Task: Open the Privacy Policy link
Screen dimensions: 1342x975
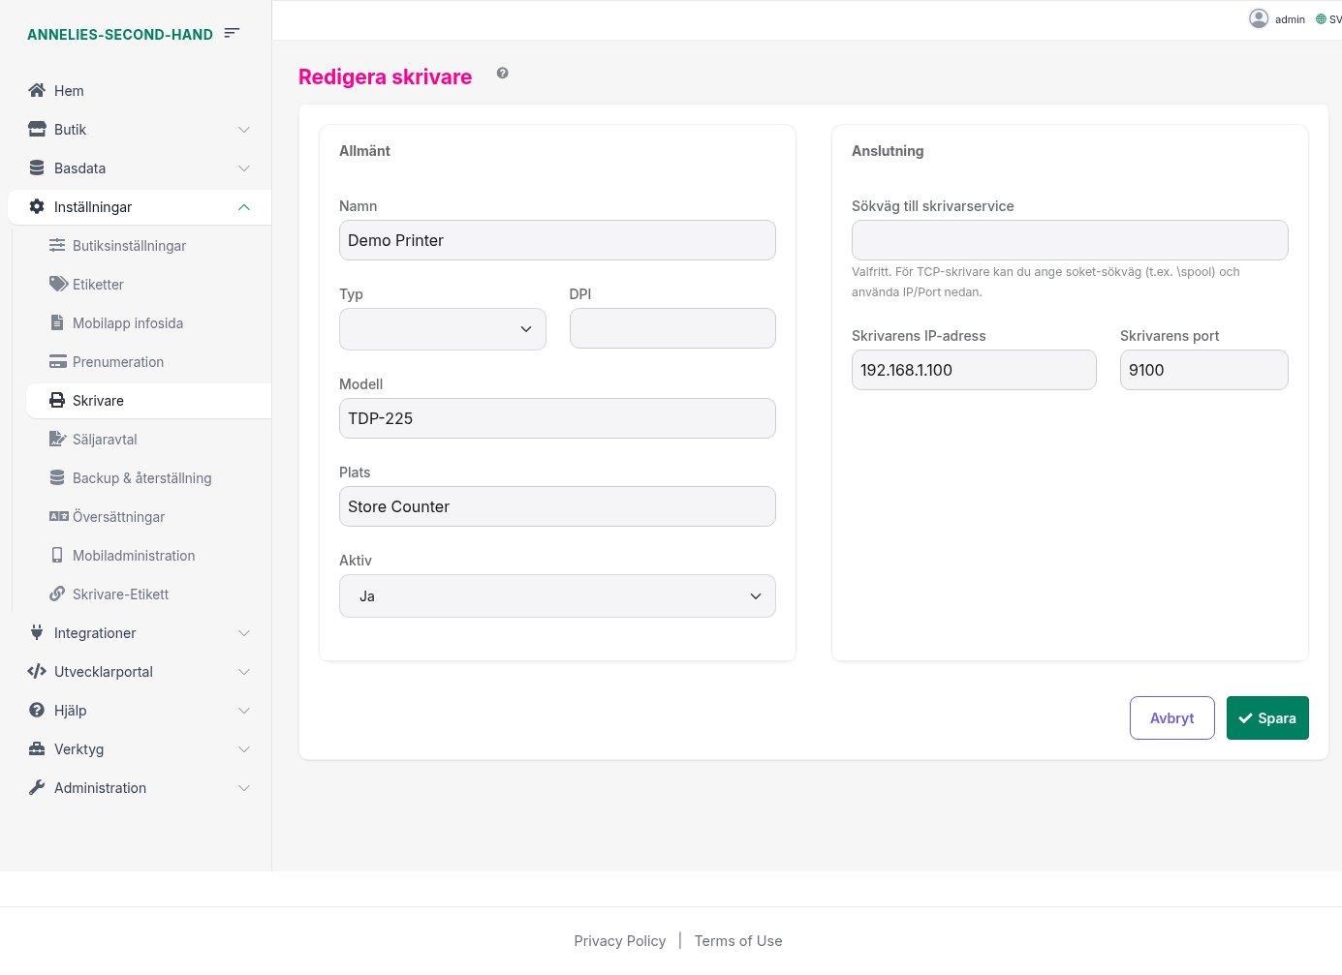Action: (x=619, y=941)
